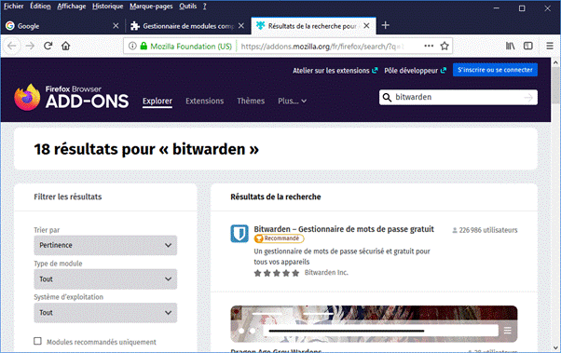Submit search with the arrow icon
The image size is (561, 353).
click(x=528, y=97)
